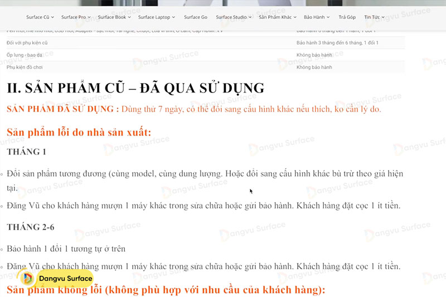446x297 pixels.
Task: Open the Surface Studio menu
Action: [x=234, y=17]
